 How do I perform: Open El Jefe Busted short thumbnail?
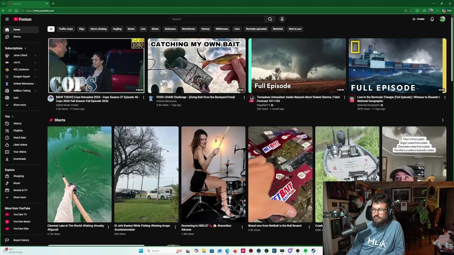coord(146,174)
